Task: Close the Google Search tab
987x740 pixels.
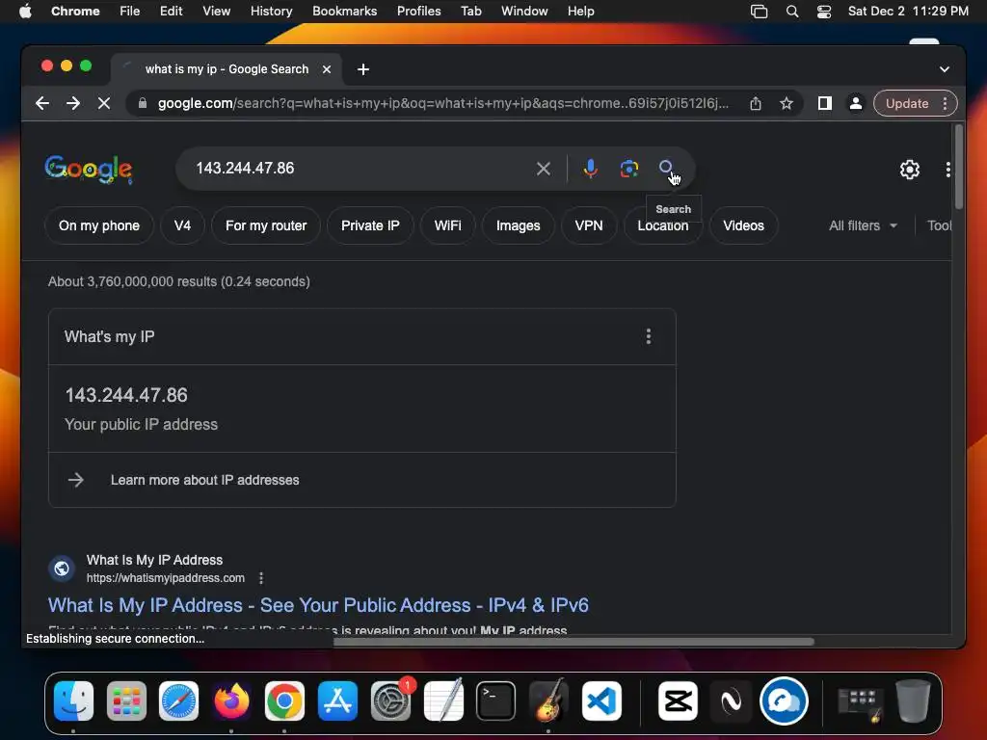Action: tap(327, 69)
